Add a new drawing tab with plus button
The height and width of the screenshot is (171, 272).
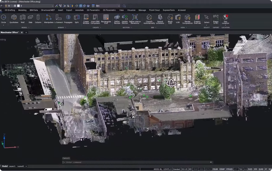tap(26, 32)
